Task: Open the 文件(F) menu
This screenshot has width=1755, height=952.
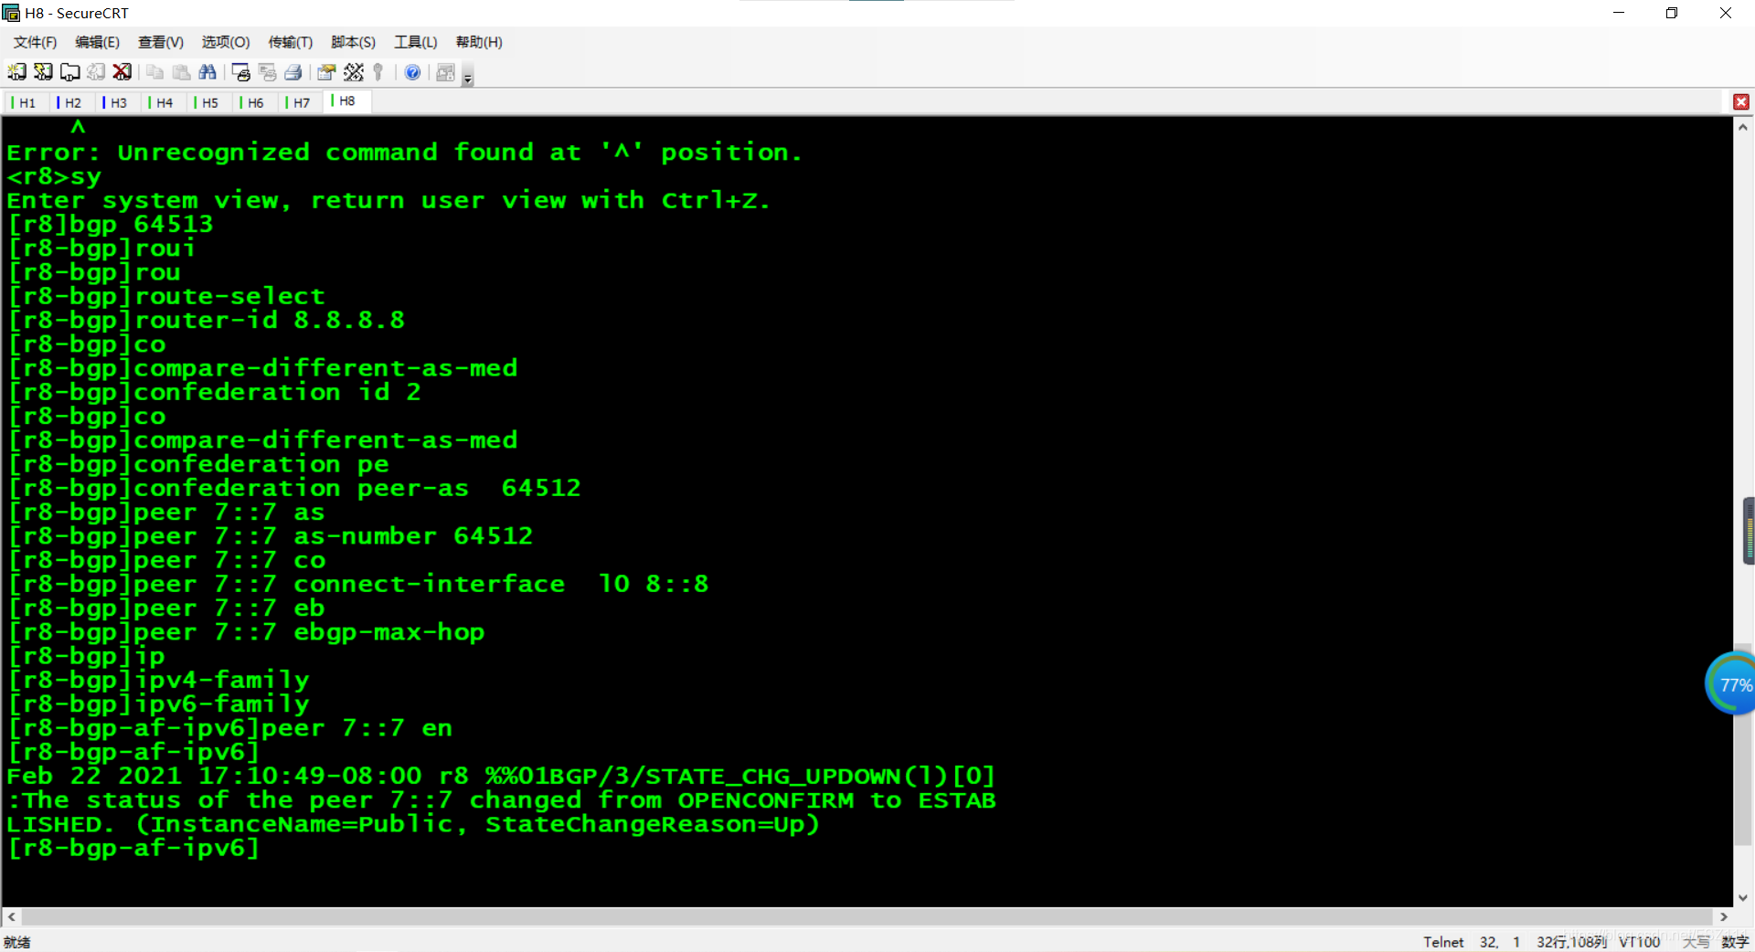Action: coord(35,42)
